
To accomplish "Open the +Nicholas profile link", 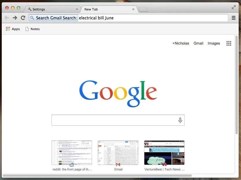I will coord(181,43).
